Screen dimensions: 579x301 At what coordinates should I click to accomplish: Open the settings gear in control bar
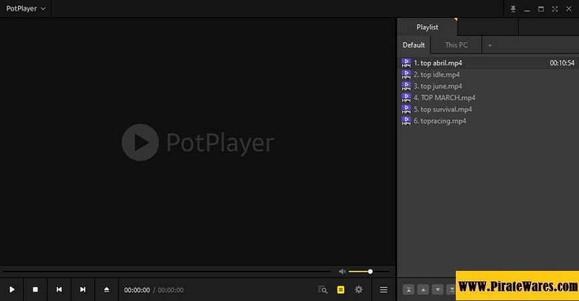[x=359, y=290]
